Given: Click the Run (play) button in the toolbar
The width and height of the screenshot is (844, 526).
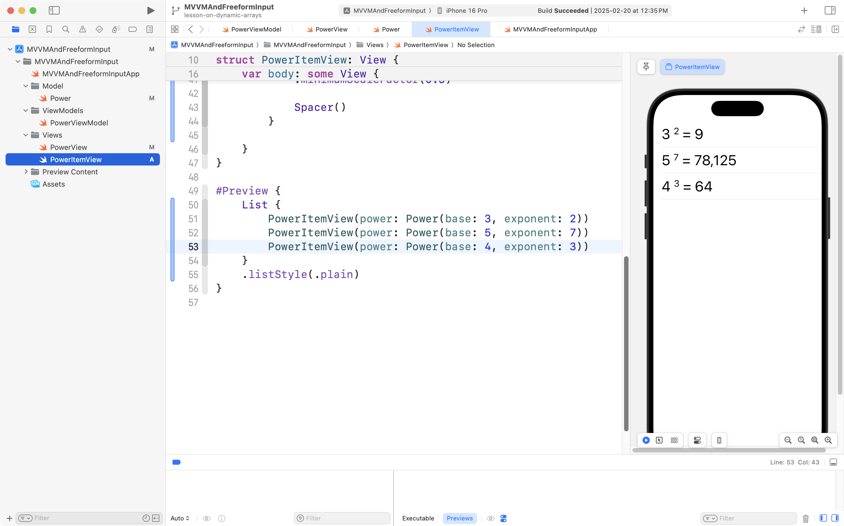Looking at the screenshot, I should 150,10.
